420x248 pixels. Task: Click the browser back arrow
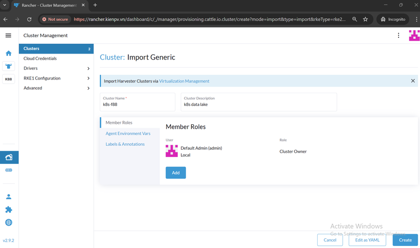pyautogui.click(x=6, y=19)
